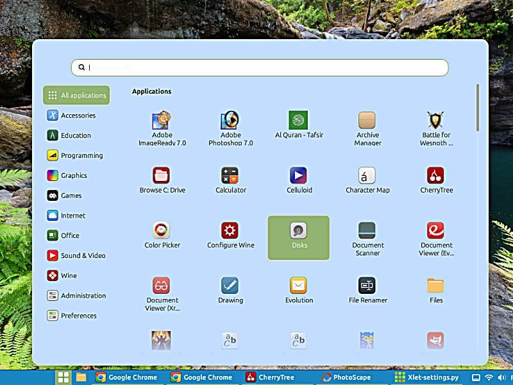Open Configure Wine
This screenshot has height=385, width=513.
[x=230, y=235]
